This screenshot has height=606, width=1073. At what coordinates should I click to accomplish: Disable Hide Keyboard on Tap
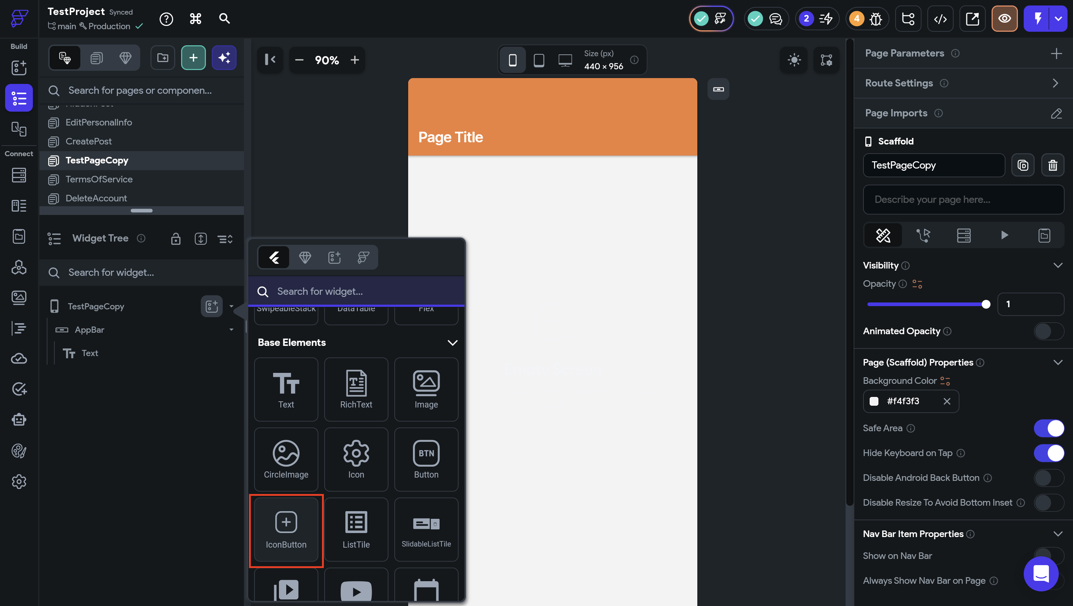[x=1049, y=453]
